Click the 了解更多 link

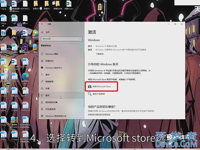coord(100,54)
